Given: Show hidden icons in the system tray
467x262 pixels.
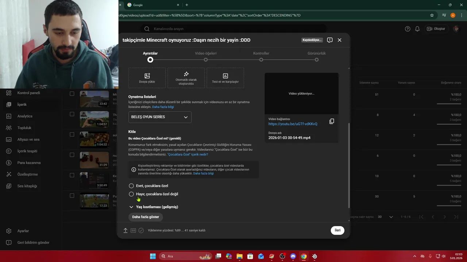Looking at the screenshot, I should 414,256.
